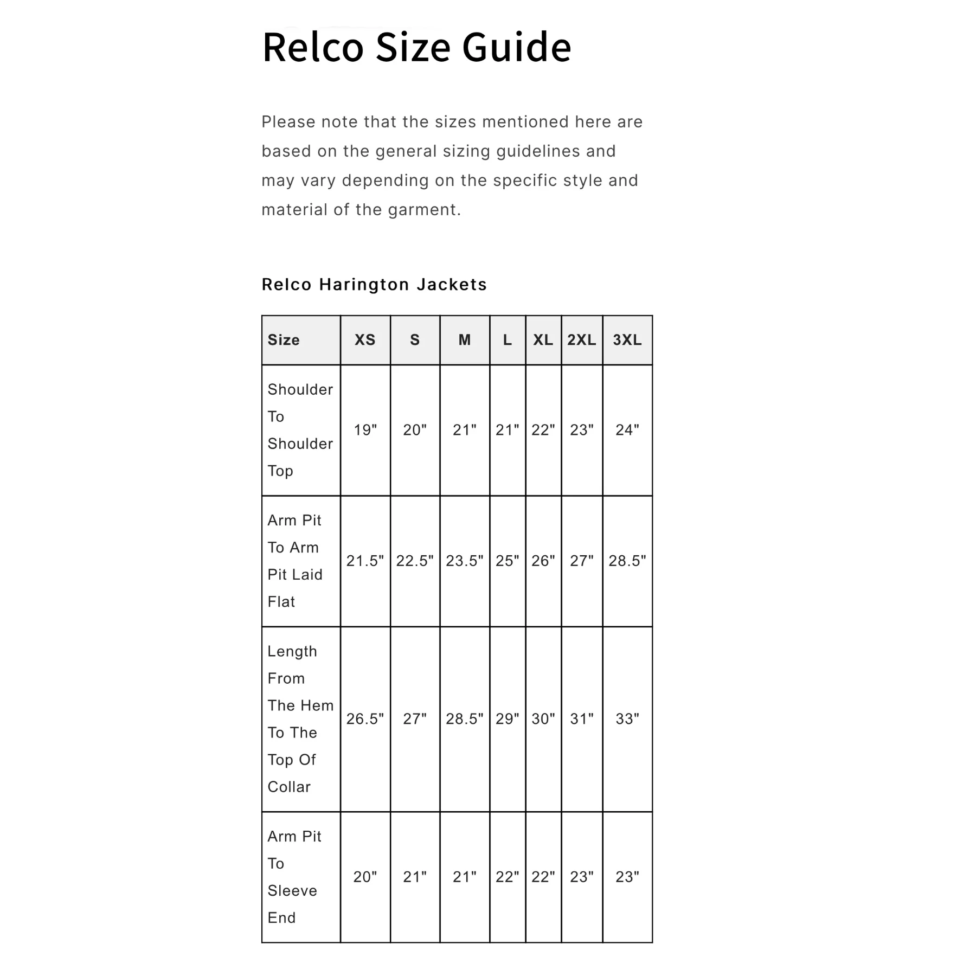976x976 pixels.
Task: Select the XS column header
Action: pos(365,340)
